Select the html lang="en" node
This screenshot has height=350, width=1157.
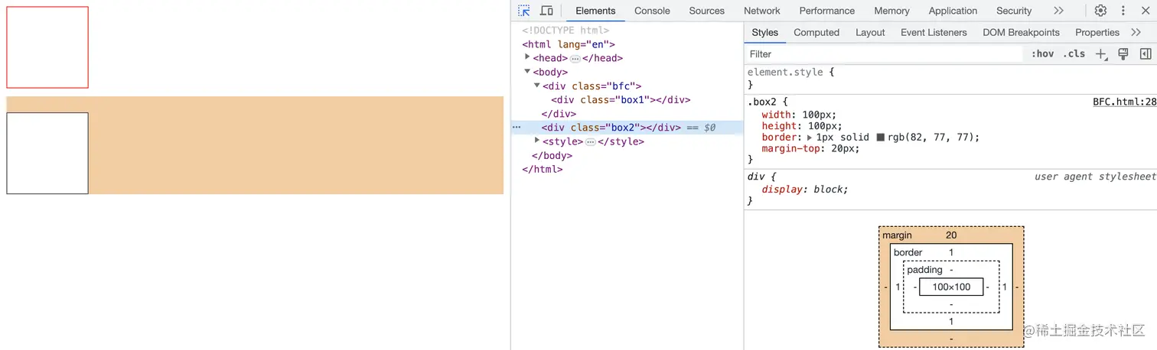(569, 44)
